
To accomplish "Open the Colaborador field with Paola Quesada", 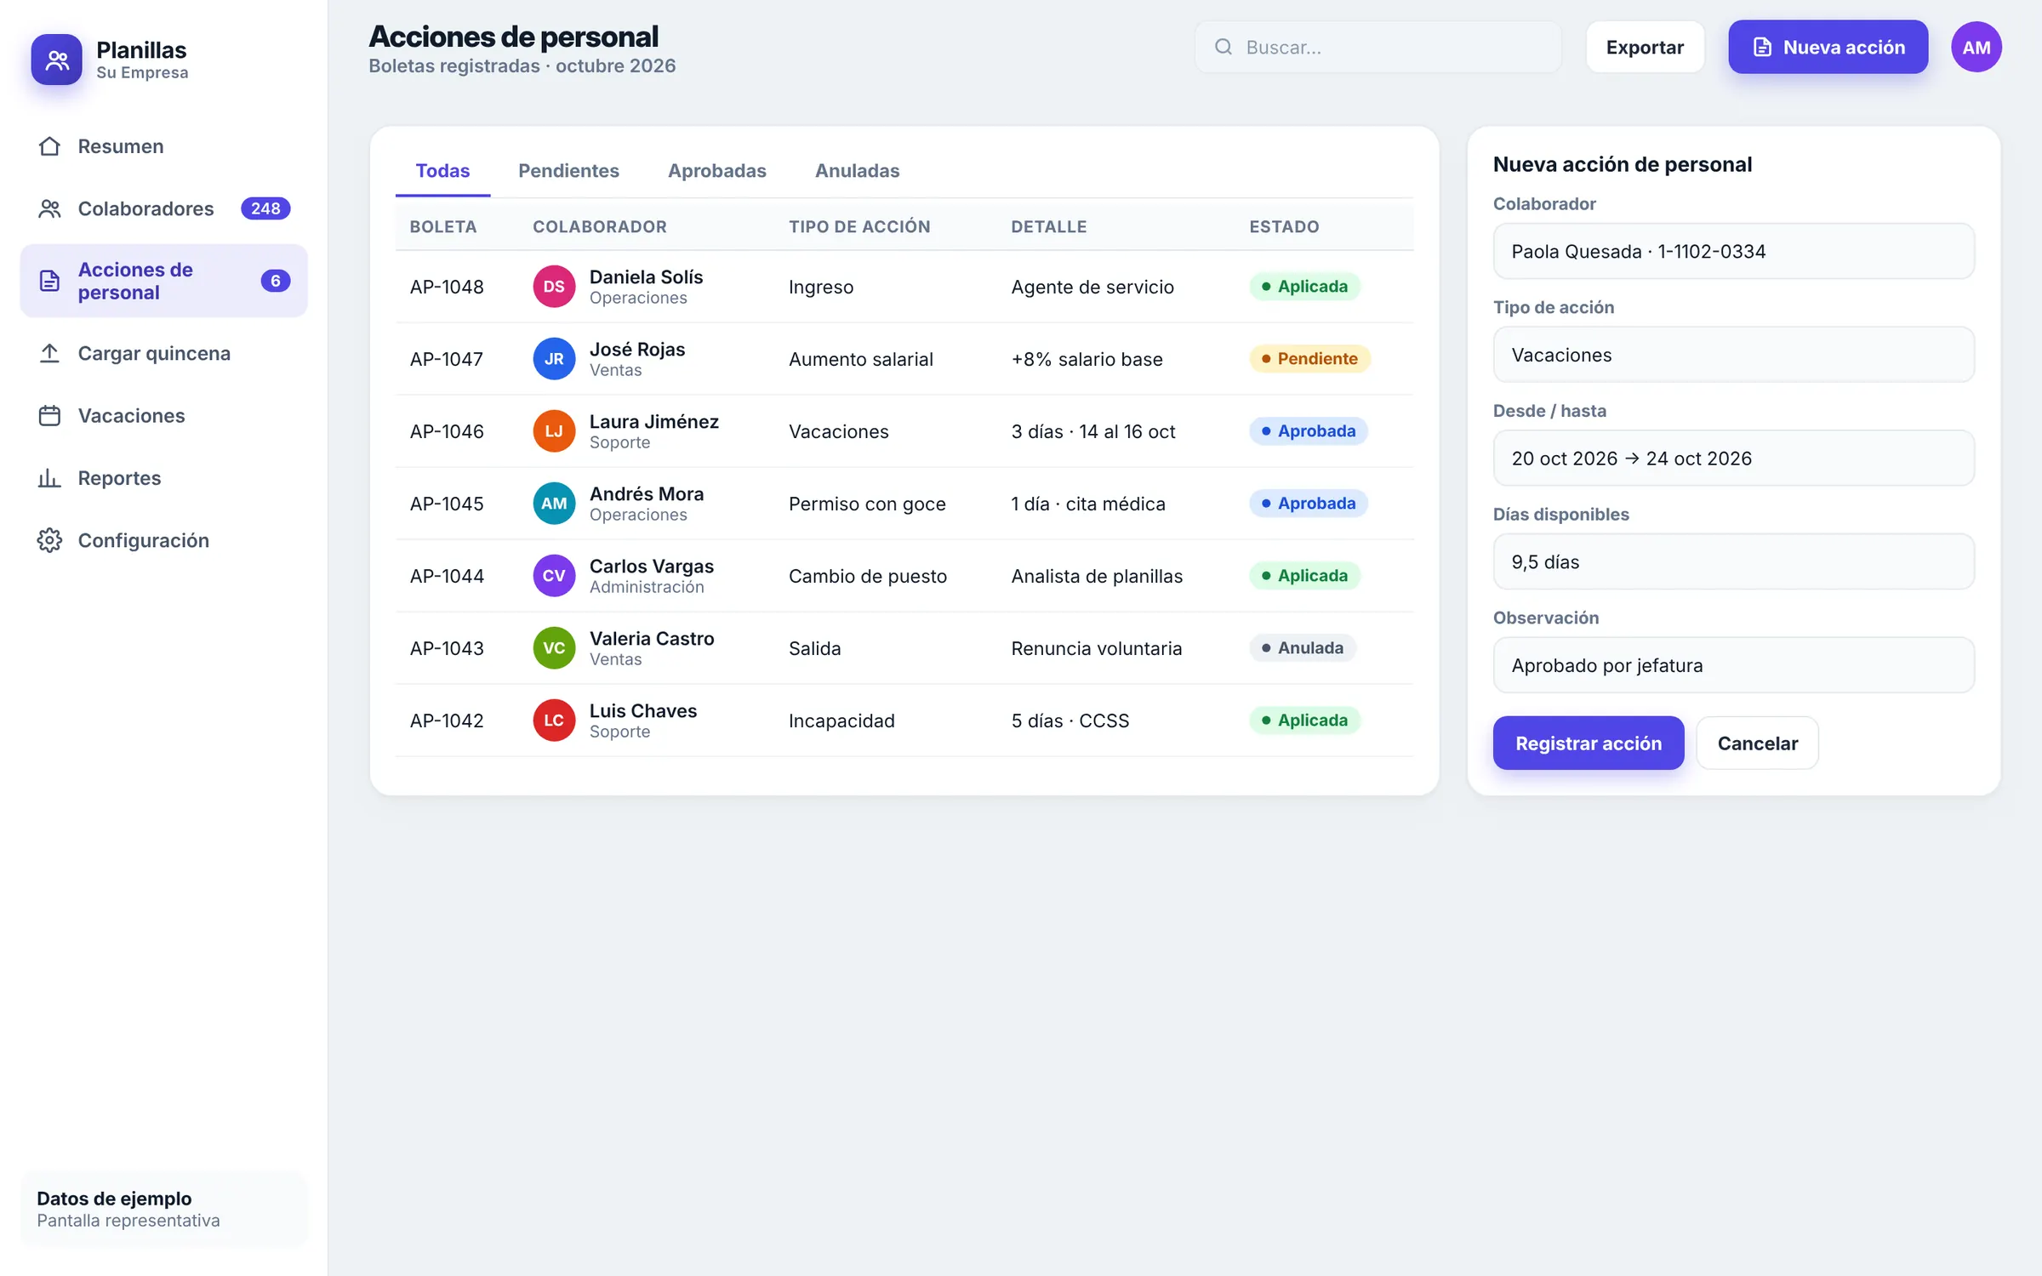I will [1733, 251].
